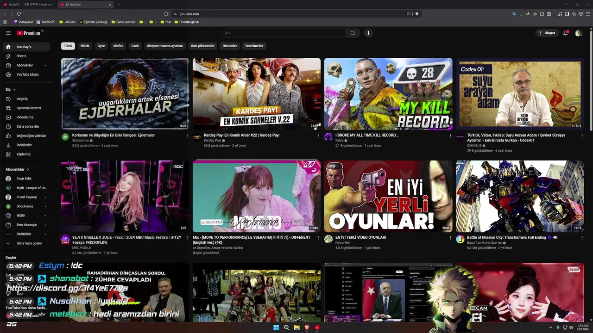Viewport: 593px width, 333px height.
Task: Click the Oluştur create button
Action: [547, 33]
